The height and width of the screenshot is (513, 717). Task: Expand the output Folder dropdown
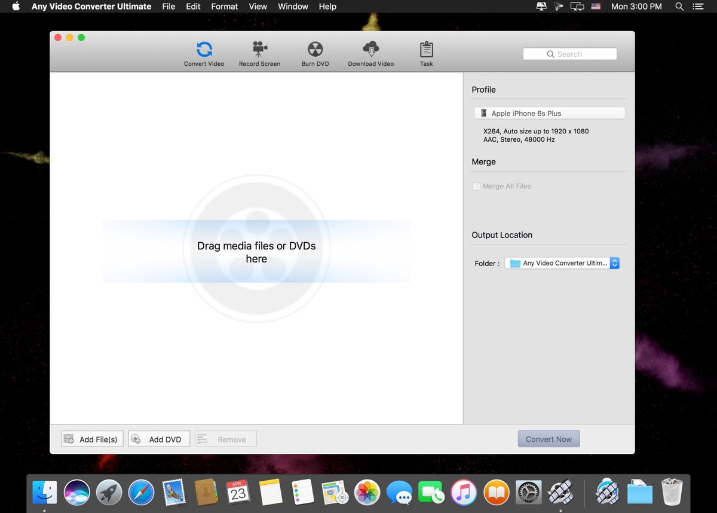pos(562,263)
